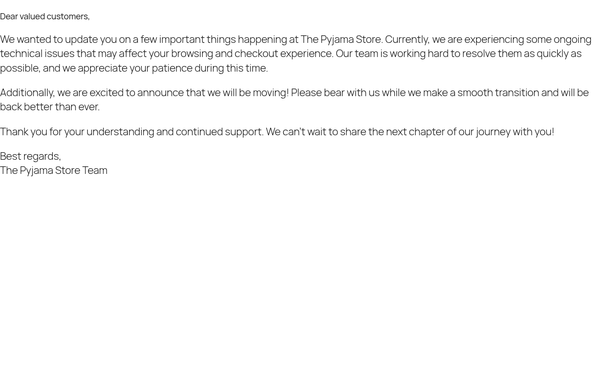
Task: Click the words "experiencing some ongoing"
Action: 528,39
